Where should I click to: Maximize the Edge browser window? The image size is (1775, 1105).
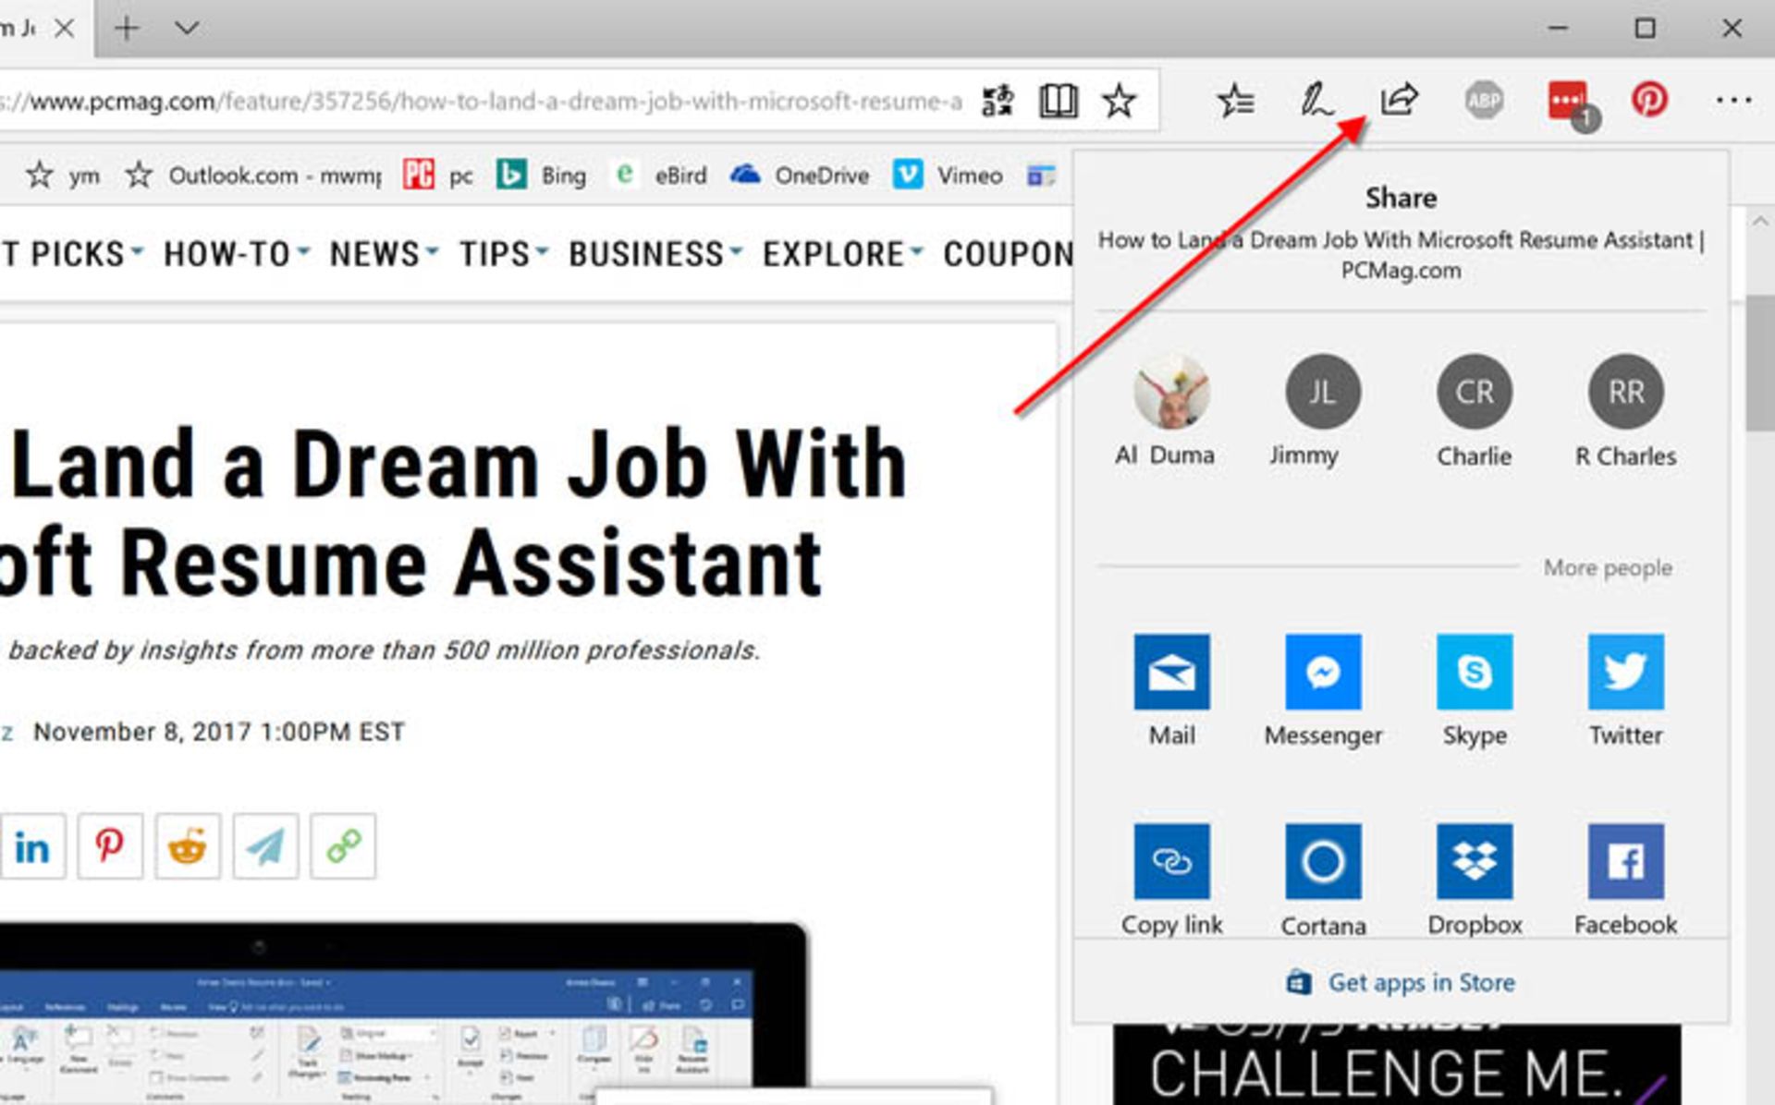tap(1645, 29)
